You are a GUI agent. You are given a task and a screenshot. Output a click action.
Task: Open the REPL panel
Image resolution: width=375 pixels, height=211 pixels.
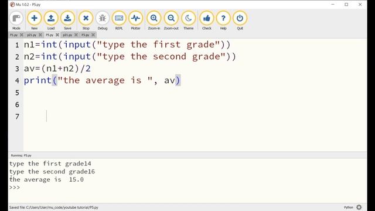pyautogui.click(x=119, y=21)
